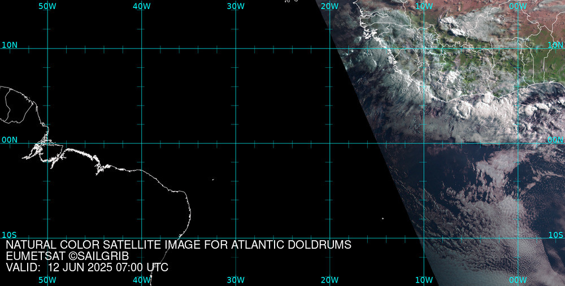
Task: Click the top 10W longitude label
Action: tap(424, 6)
